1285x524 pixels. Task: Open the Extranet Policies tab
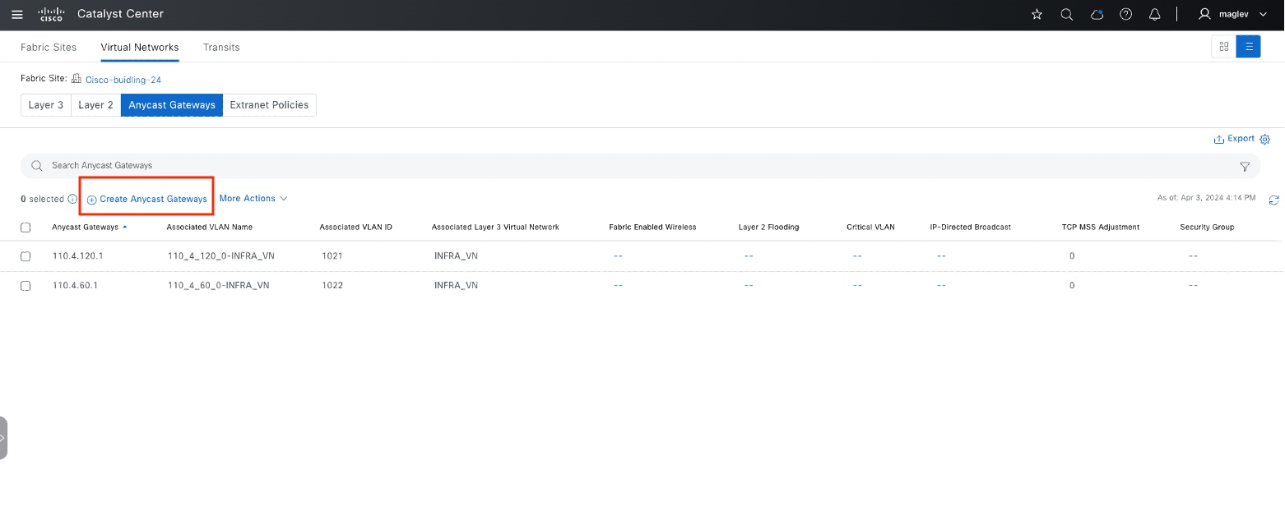coord(269,105)
